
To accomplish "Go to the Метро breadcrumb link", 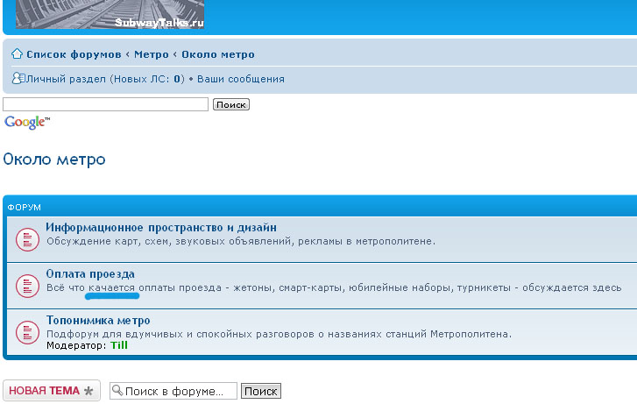I will point(152,54).
